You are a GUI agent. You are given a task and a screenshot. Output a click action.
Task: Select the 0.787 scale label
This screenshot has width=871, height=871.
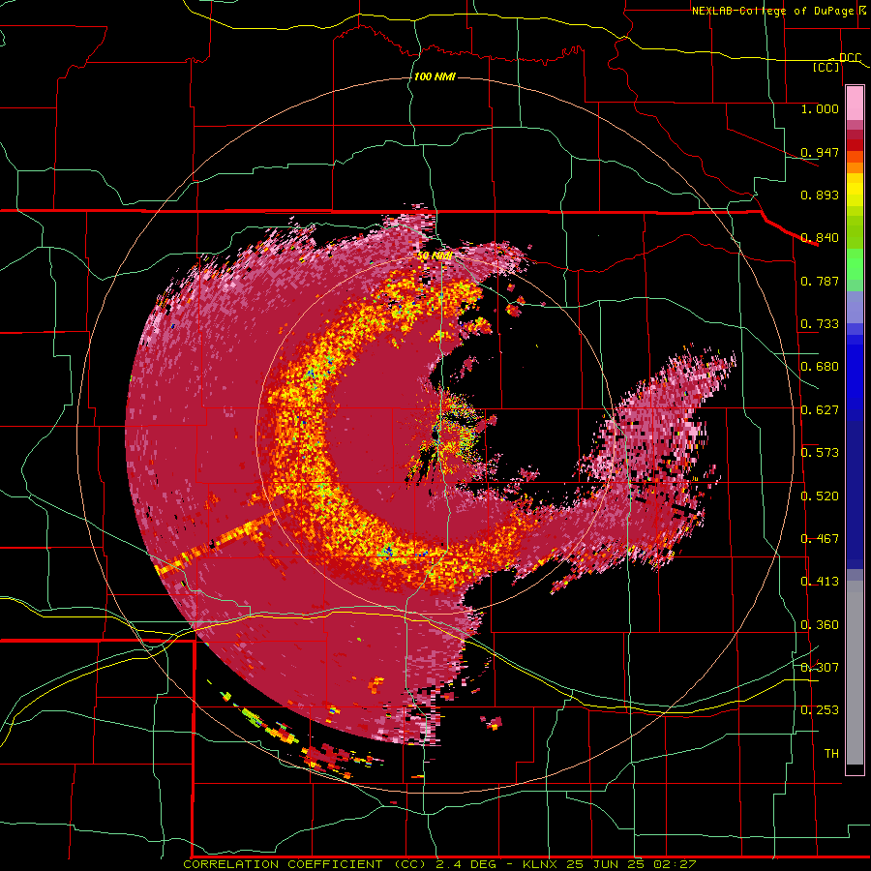click(x=820, y=281)
